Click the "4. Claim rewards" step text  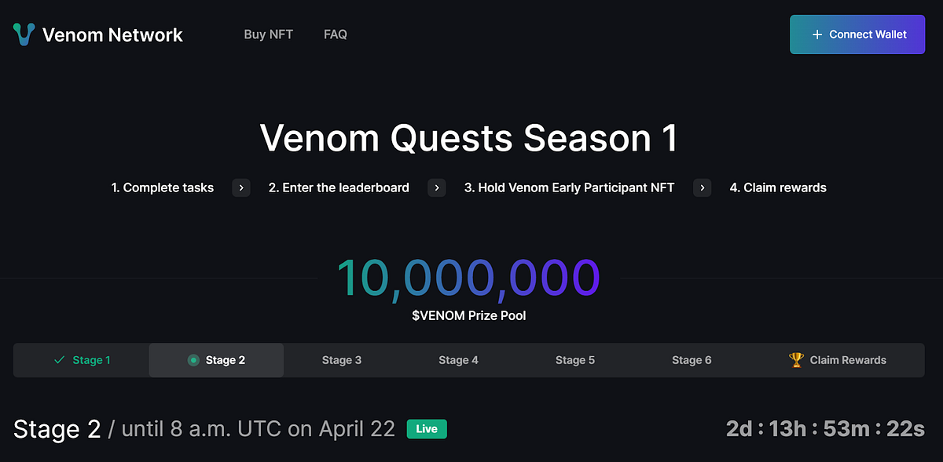click(778, 187)
